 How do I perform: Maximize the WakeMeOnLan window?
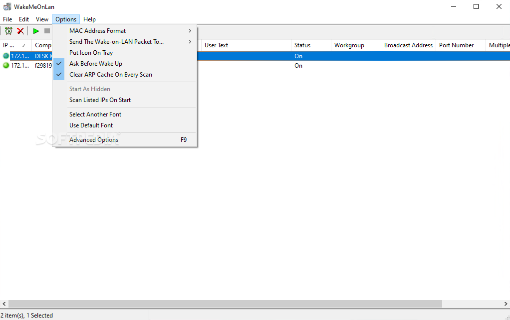point(476,6)
